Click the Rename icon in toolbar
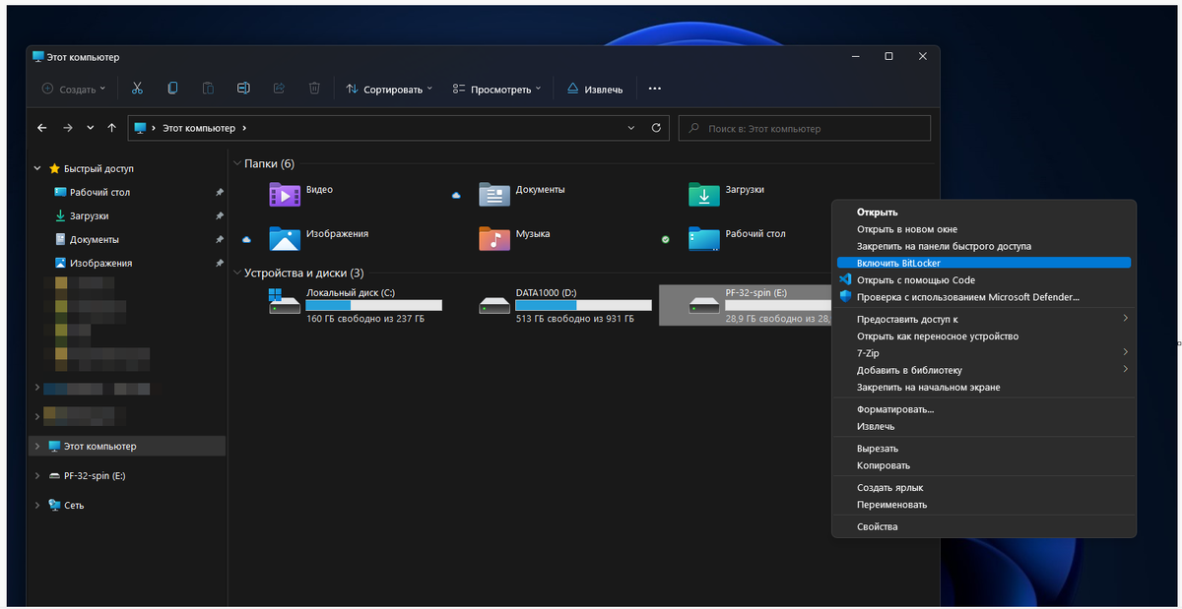The height and width of the screenshot is (609, 1182). (x=243, y=89)
